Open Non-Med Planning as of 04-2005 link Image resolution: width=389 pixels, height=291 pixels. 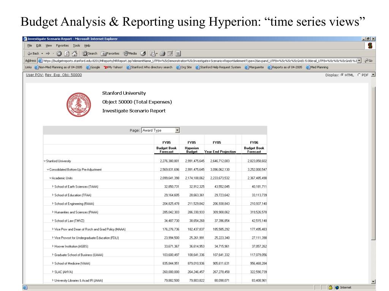click(x=58, y=67)
